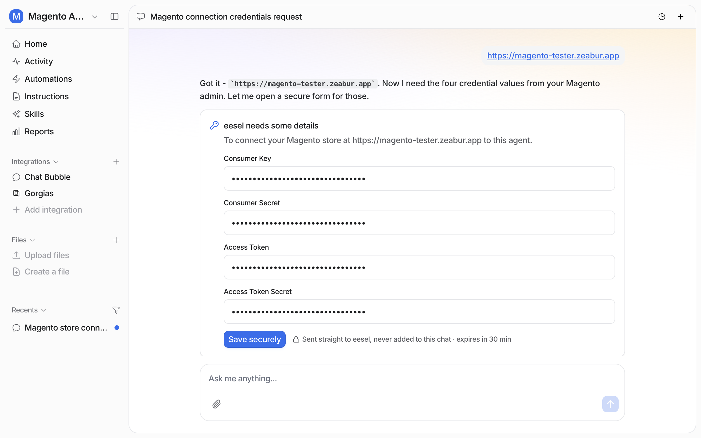Click the Gorgias integration icon
The image size is (701, 438).
16,193
